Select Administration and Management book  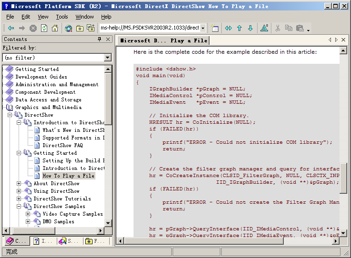point(57,85)
